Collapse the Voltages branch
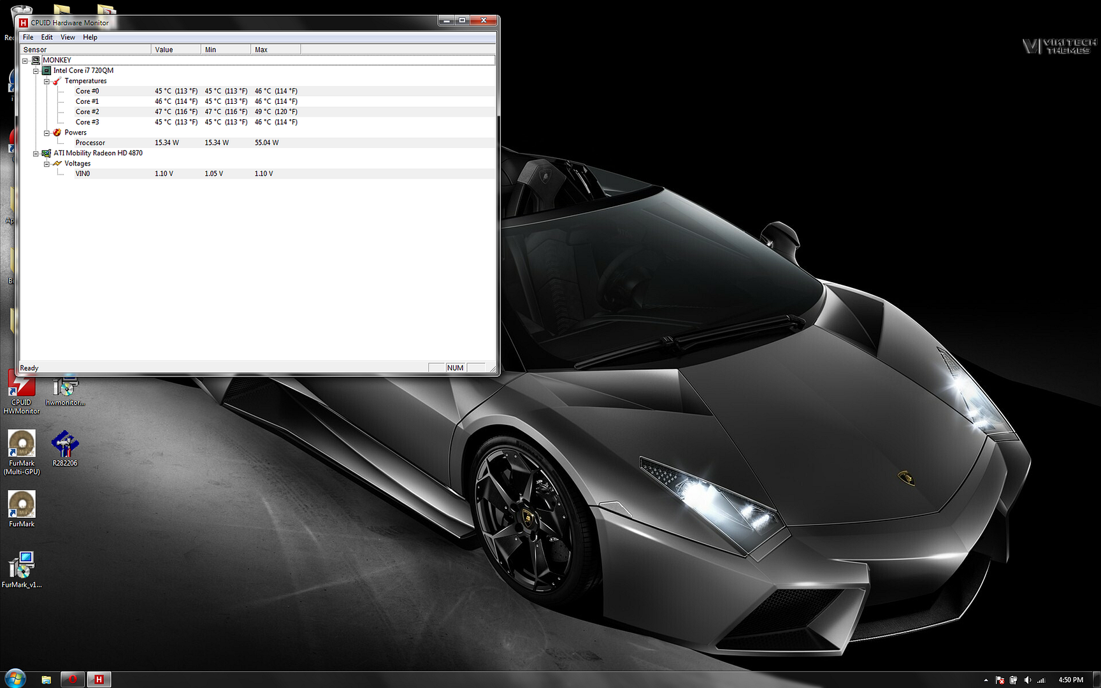This screenshot has width=1101, height=688. point(47,164)
